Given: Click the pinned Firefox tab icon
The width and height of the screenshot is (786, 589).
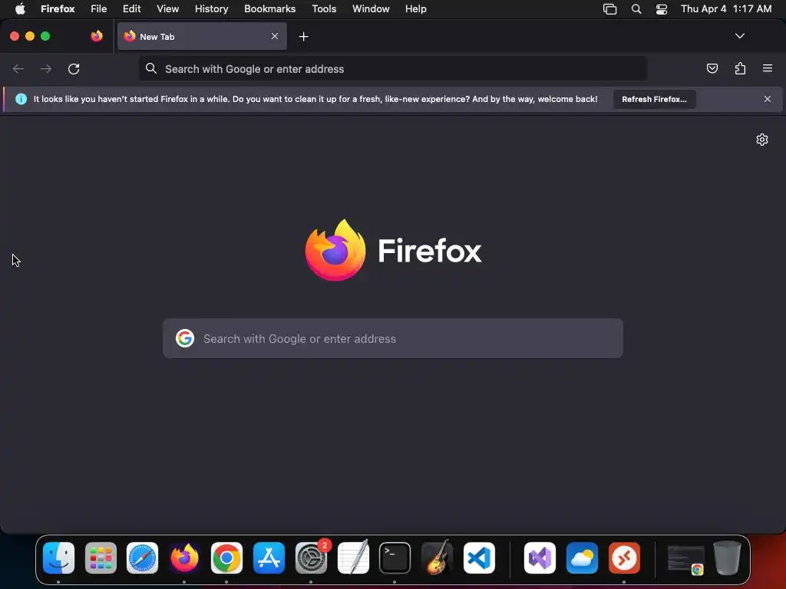Looking at the screenshot, I should (x=97, y=36).
